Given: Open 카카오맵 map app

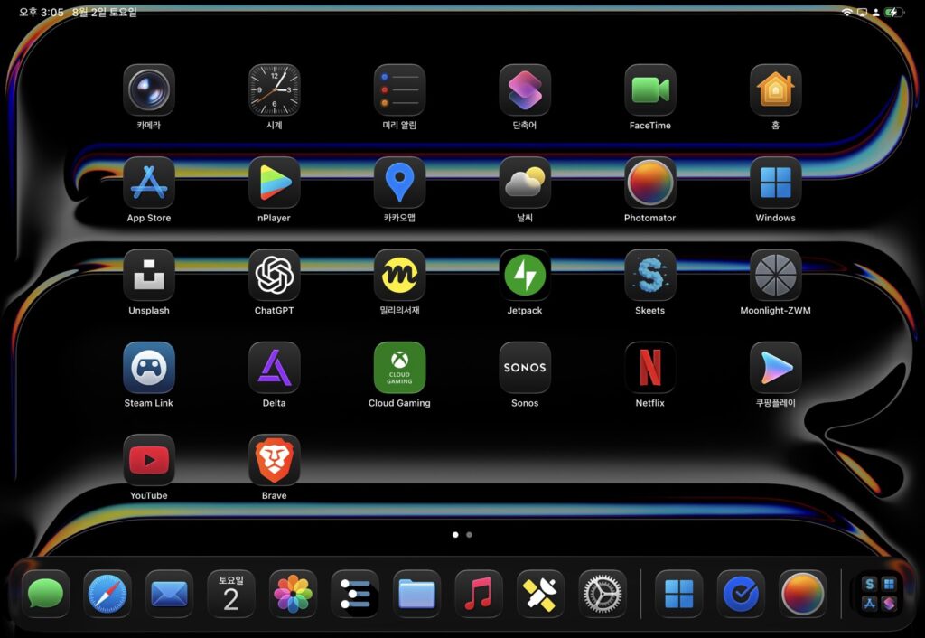Looking at the screenshot, I should (399, 183).
